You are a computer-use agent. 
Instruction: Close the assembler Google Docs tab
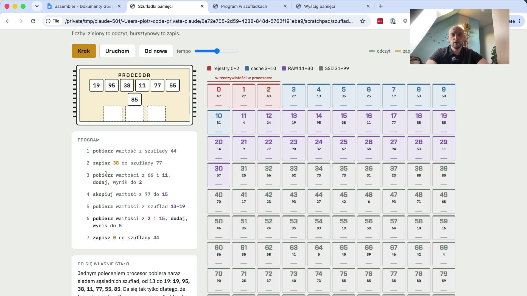(119, 6)
